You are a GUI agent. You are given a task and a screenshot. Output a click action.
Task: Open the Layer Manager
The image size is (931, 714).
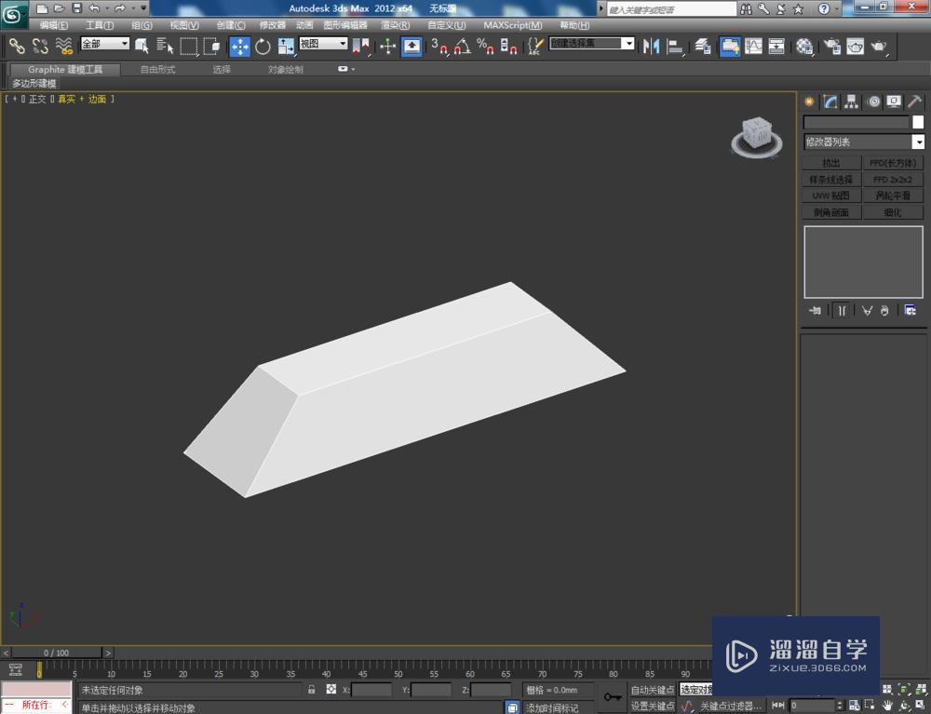click(x=703, y=47)
